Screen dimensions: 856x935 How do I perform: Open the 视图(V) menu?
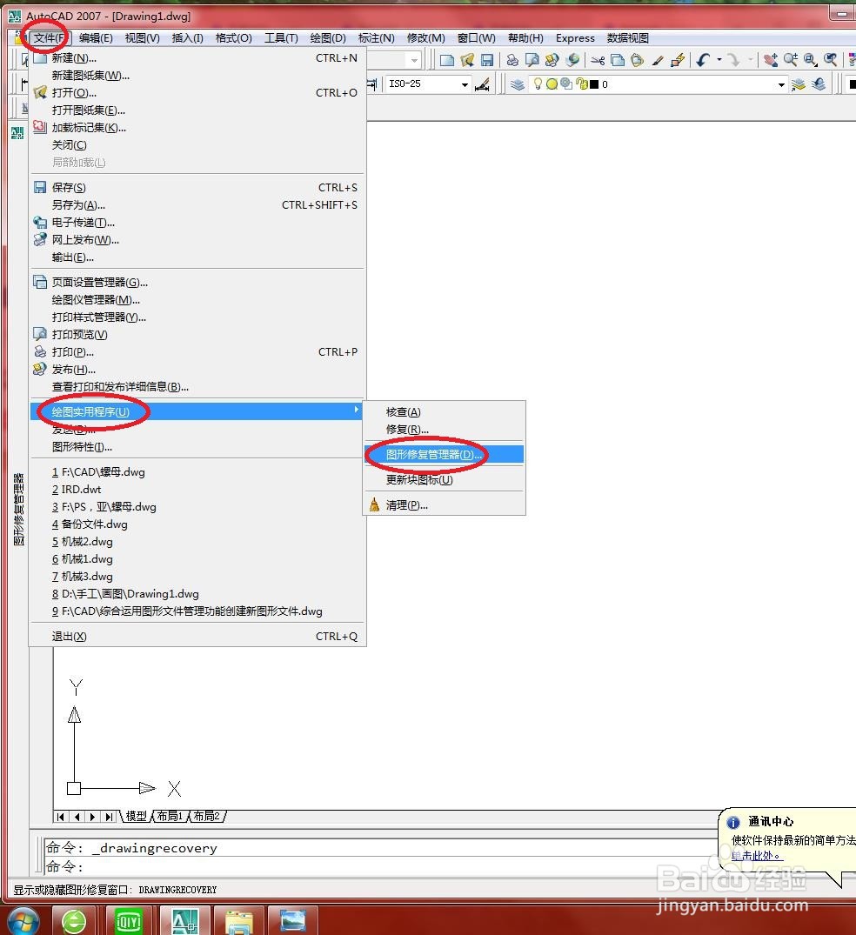point(142,38)
